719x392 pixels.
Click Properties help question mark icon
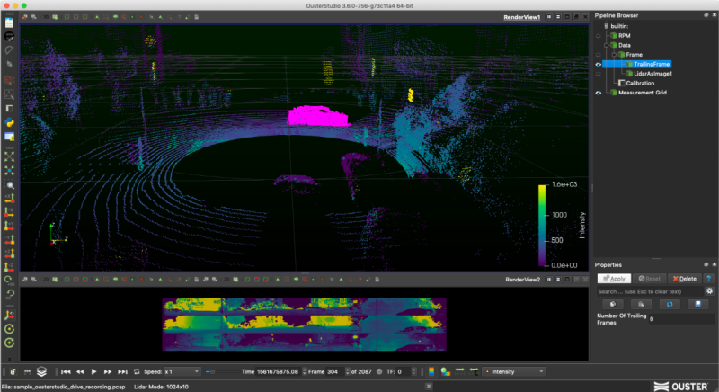tap(709, 279)
